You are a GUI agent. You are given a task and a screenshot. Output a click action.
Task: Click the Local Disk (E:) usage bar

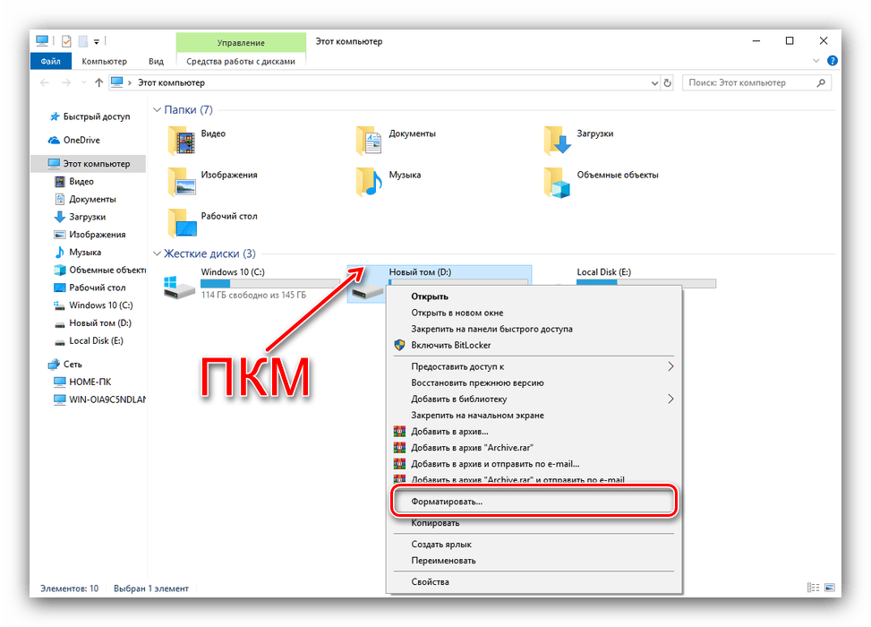click(x=645, y=283)
